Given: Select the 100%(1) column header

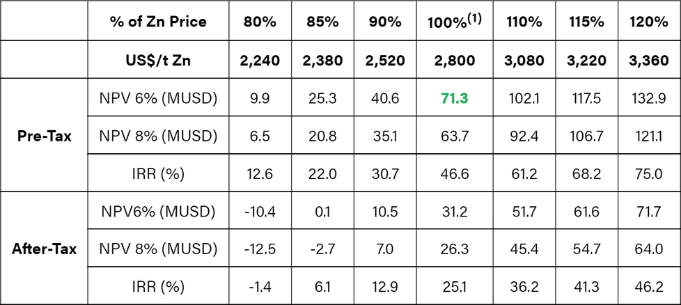Looking at the screenshot, I should click(x=453, y=22).
